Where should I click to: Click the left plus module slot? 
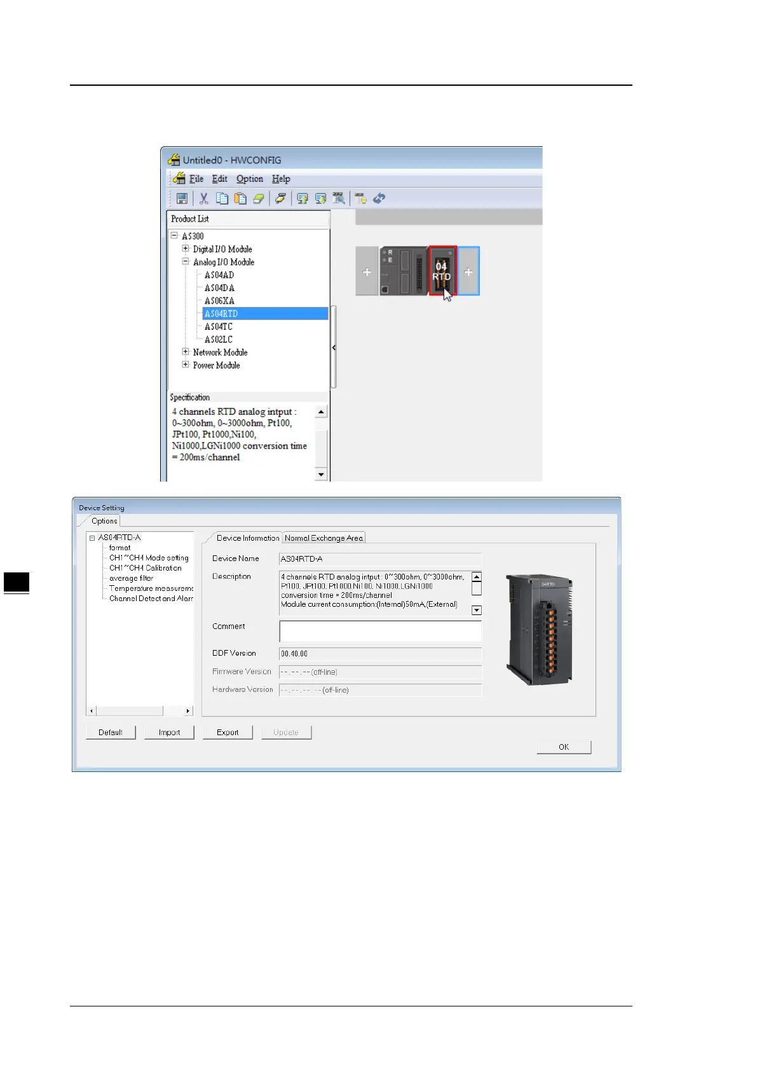click(367, 272)
